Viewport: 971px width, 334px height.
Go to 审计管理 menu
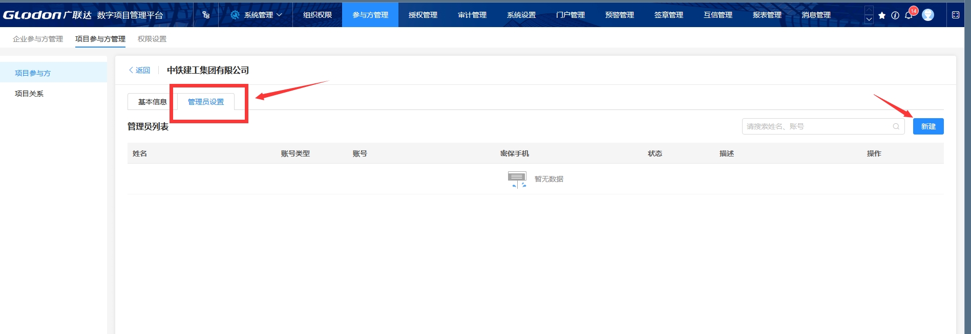pyautogui.click(x=472, y=15)
